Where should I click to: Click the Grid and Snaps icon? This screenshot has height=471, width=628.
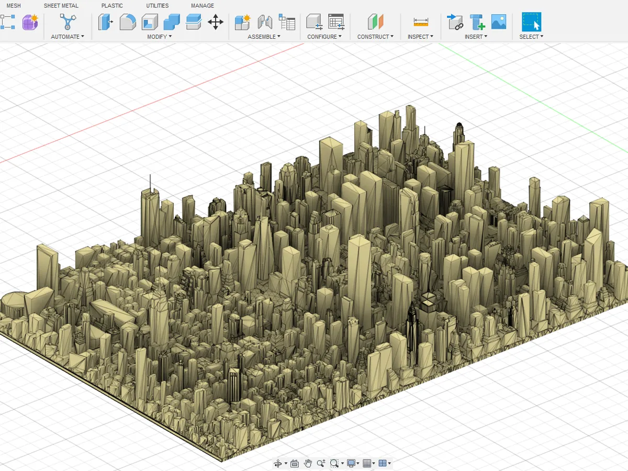pyautogui.click(x=366, y=463)
